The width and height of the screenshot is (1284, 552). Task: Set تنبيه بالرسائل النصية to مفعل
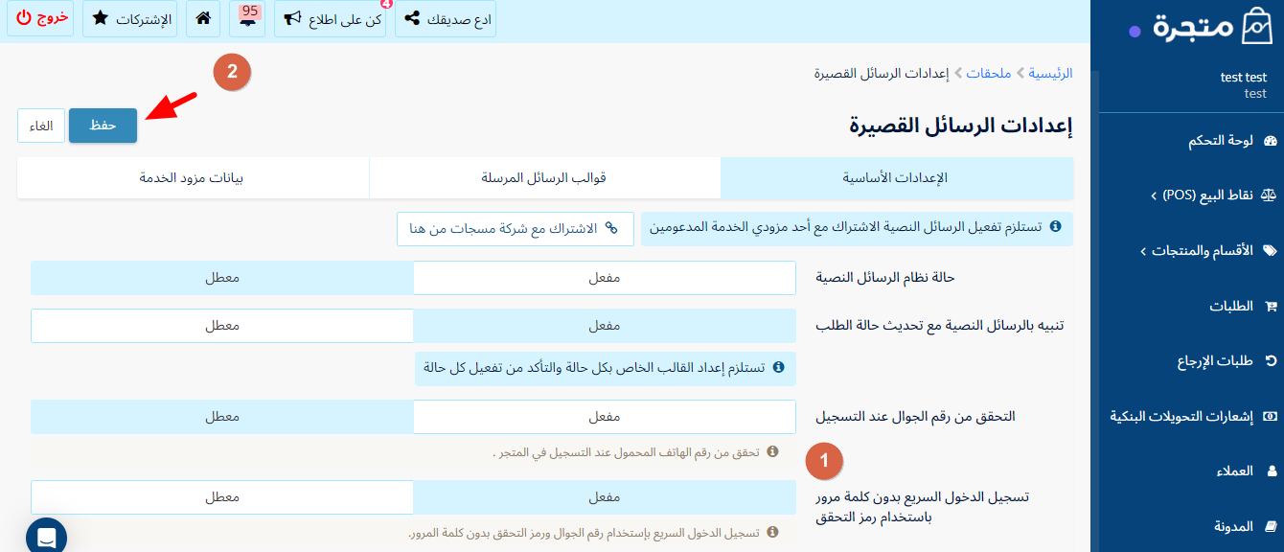[x=604, y=326]
